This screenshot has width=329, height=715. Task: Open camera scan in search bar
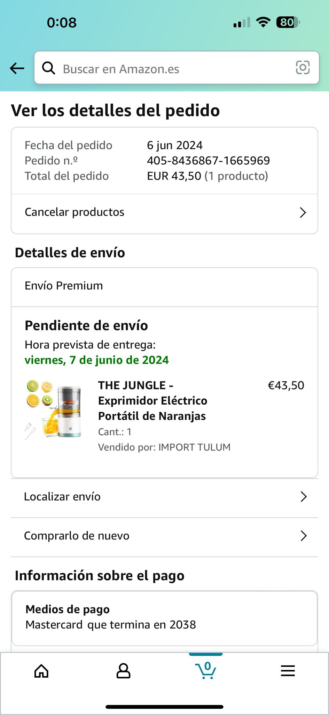click(x=303, y=67)
